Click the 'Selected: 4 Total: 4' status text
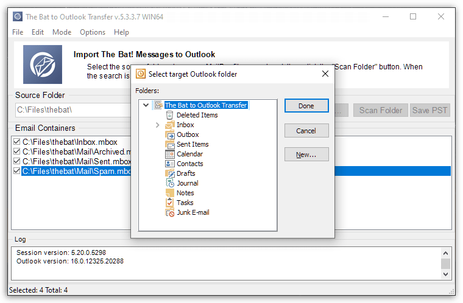 coord(38,290)
